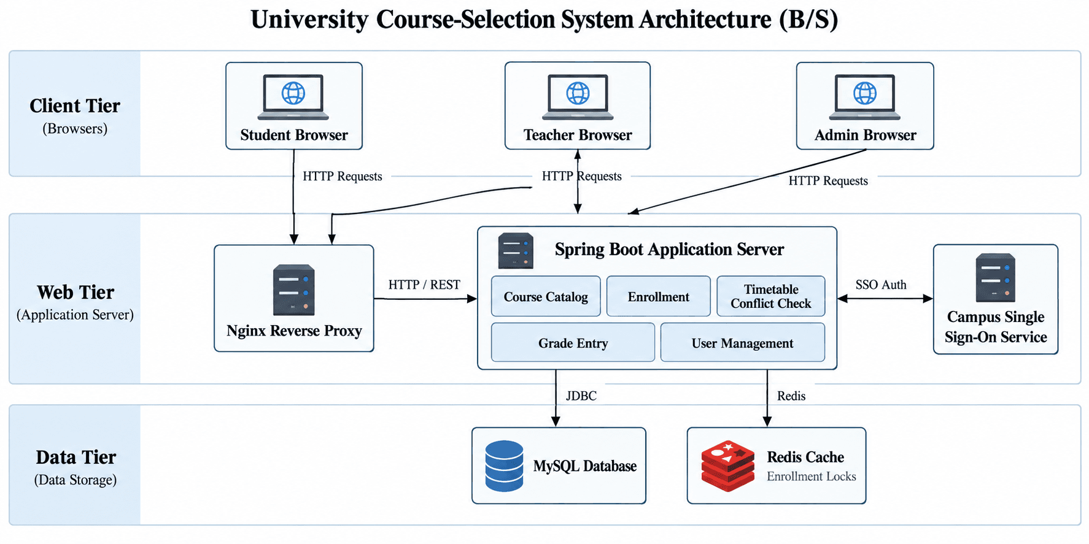Click the Data Tier heading
Screen dimensions: 1089x544
click(x=76, y=457)
